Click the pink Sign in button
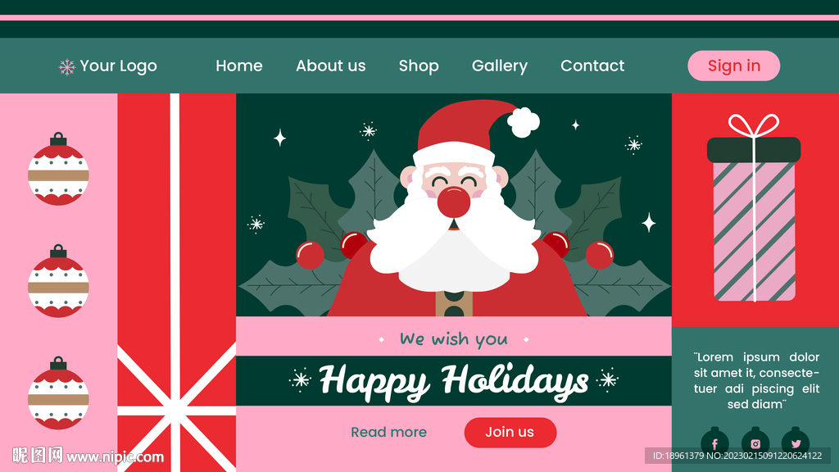The height and width of the screenshot is (472, 839). (x=733, y=66)
